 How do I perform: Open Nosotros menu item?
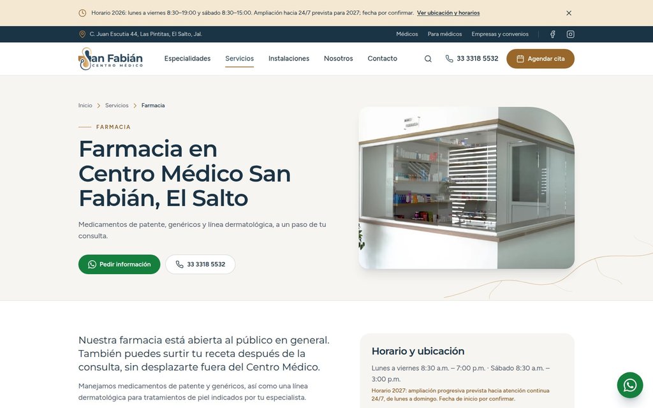338,59
